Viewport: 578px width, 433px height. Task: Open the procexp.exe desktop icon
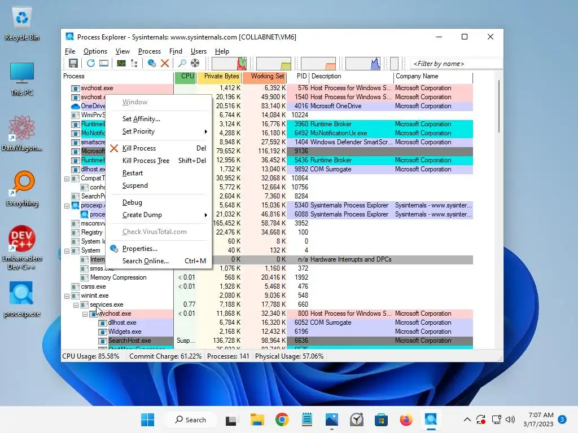tap(22, 299)
